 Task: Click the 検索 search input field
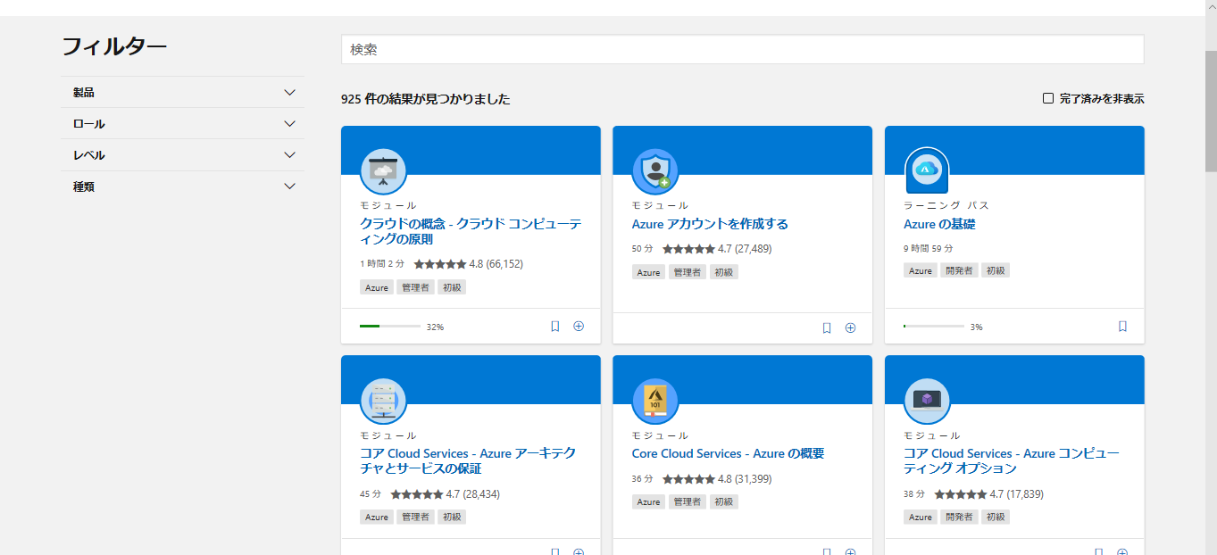[x=743, y=50]
